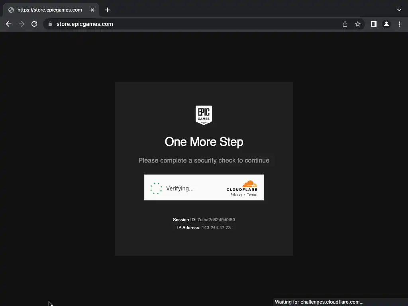Image resolution: width=408 pixels, height=306 pixels.
Task: Bookmark this tab with the star icon
Action: pyautogui.click(x=358, y=24)
